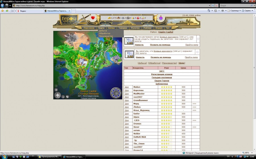Select the radio button of first unicorn encounter

click(198, 39)
